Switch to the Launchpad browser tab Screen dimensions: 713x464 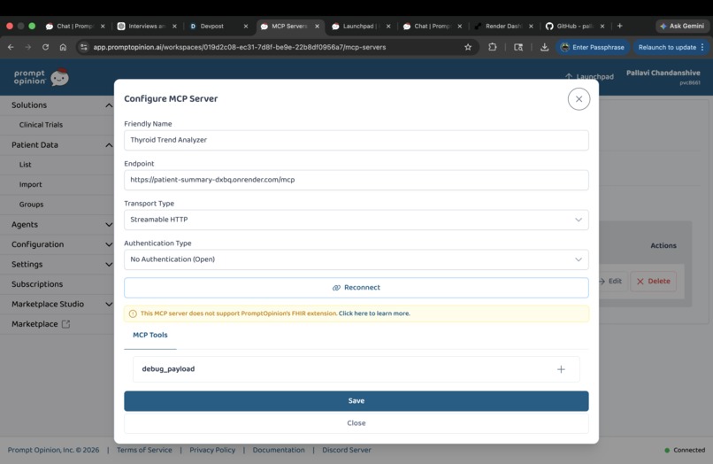(x=358, y=27)
